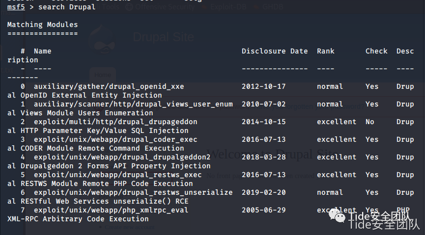Click the 'No' check value for drupal_drupageddon
The width and height of the screenshot is (425, 235).
[369, 122]
